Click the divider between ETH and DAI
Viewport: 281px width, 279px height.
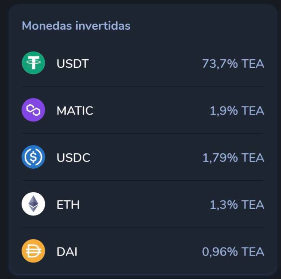pyautogui.click(x=143, y=227)
